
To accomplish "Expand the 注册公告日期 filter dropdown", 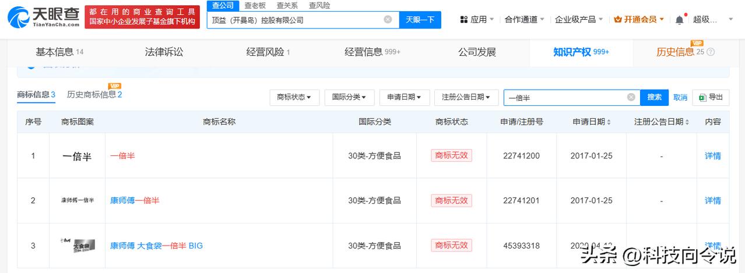I will tap(466, 98).
